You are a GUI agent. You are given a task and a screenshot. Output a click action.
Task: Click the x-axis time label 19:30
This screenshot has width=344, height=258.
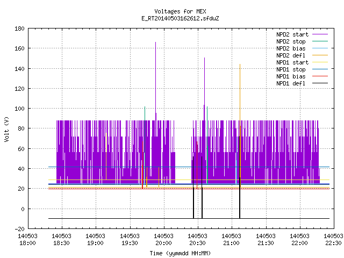coord(130,243)
